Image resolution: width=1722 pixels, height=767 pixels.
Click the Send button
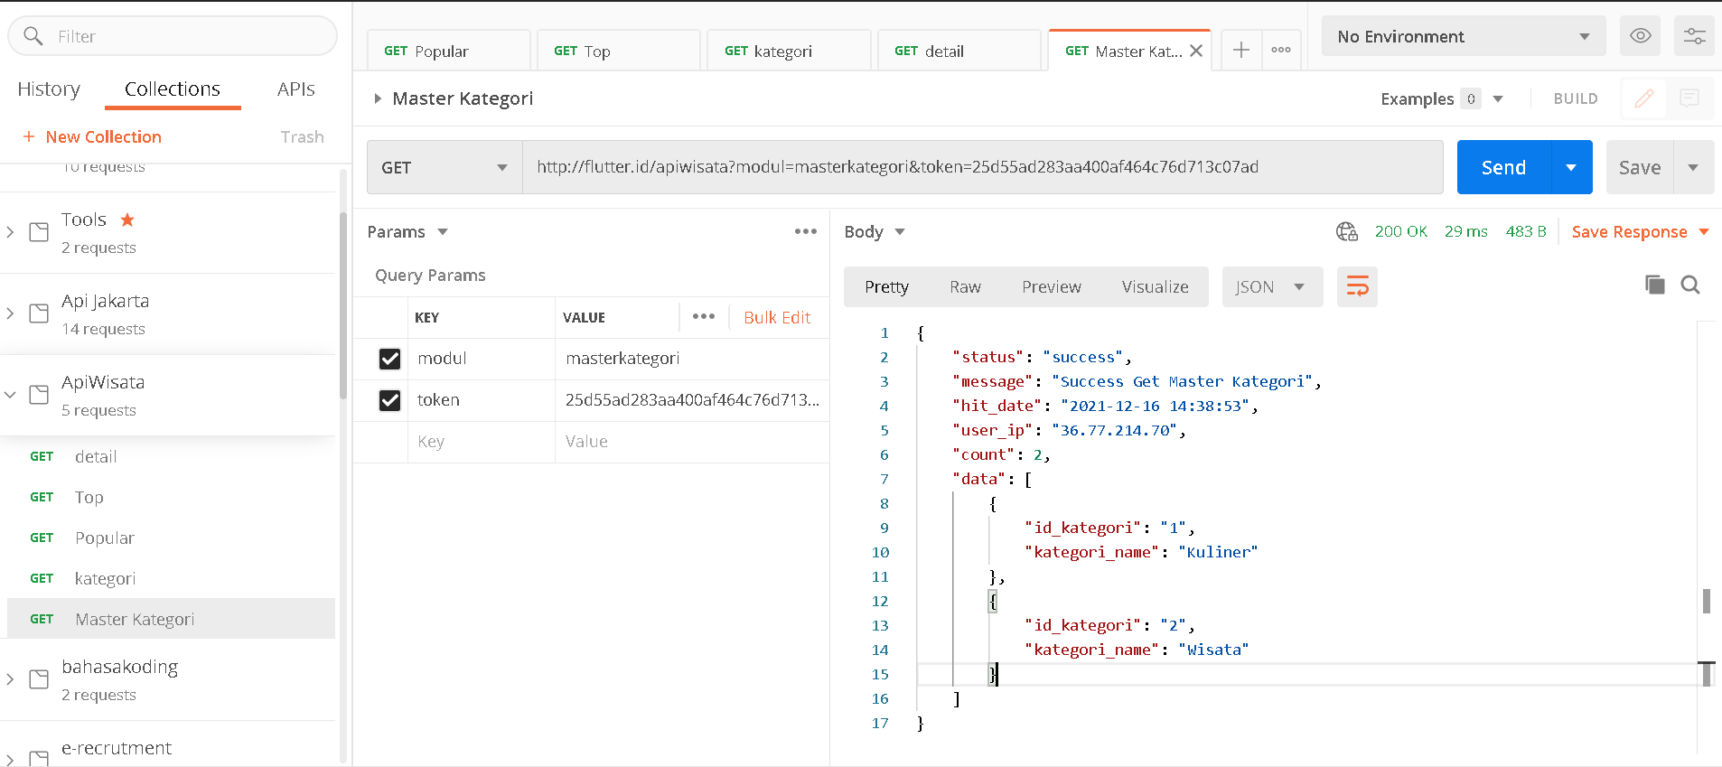click(x=1503, y=167)
